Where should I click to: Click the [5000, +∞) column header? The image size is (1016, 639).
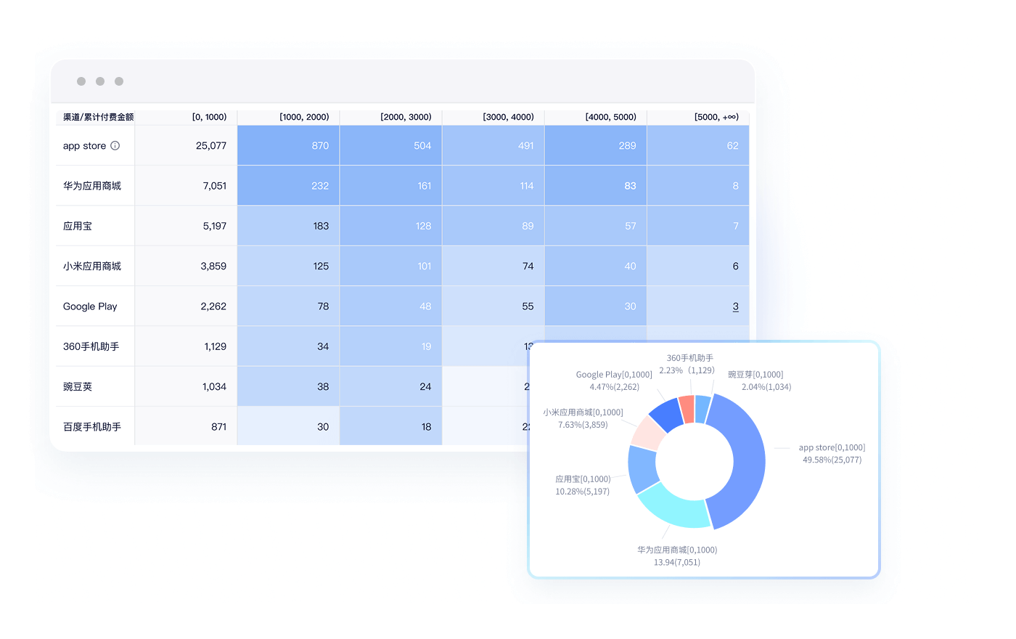716,117
